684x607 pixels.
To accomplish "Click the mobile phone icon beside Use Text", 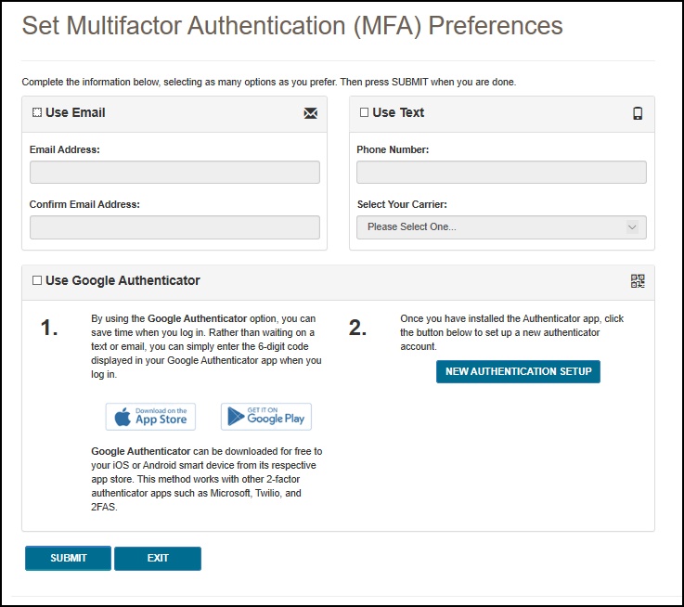I will coord(638,113).
